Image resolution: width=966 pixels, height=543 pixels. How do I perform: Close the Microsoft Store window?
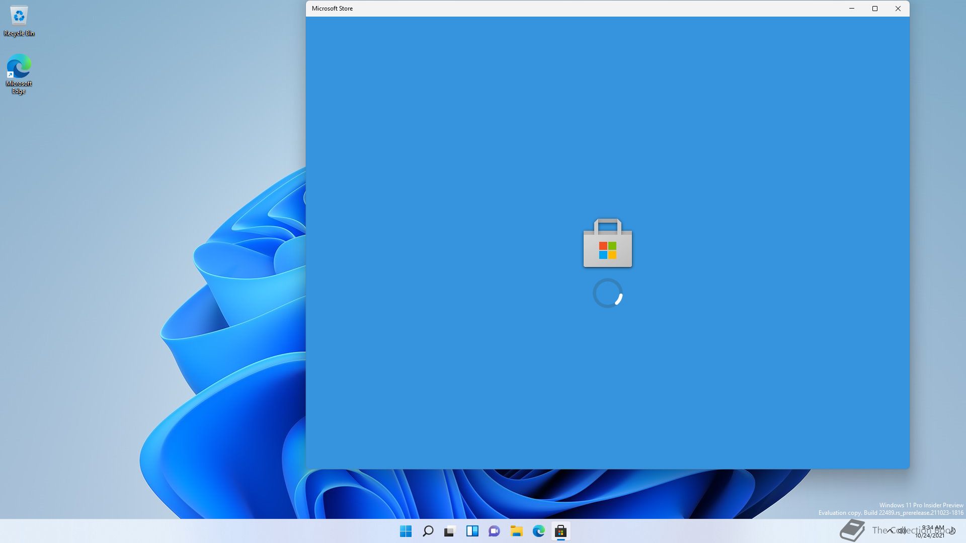[898, 9]
